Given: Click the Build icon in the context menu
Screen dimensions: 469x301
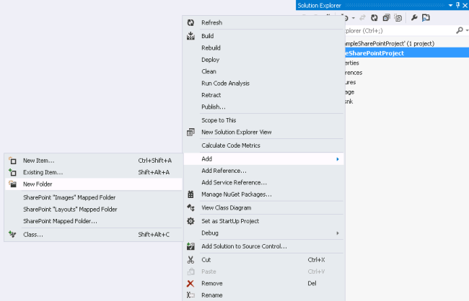Looking at the screenshot, I should [x=190, y=36].
